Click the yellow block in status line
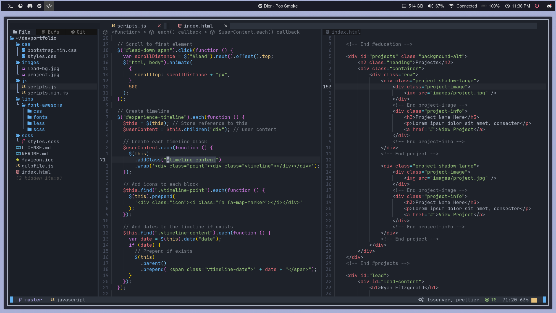The width and height of the screenshot is (556, 313). (534, 300)
